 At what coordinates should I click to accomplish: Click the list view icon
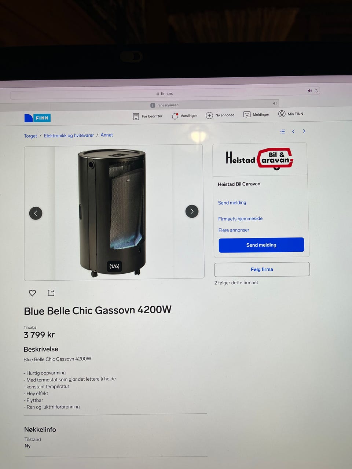click(x=282, y=131)
